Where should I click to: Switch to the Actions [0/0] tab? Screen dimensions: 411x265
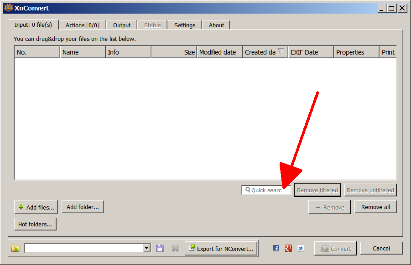click(82, 25)
